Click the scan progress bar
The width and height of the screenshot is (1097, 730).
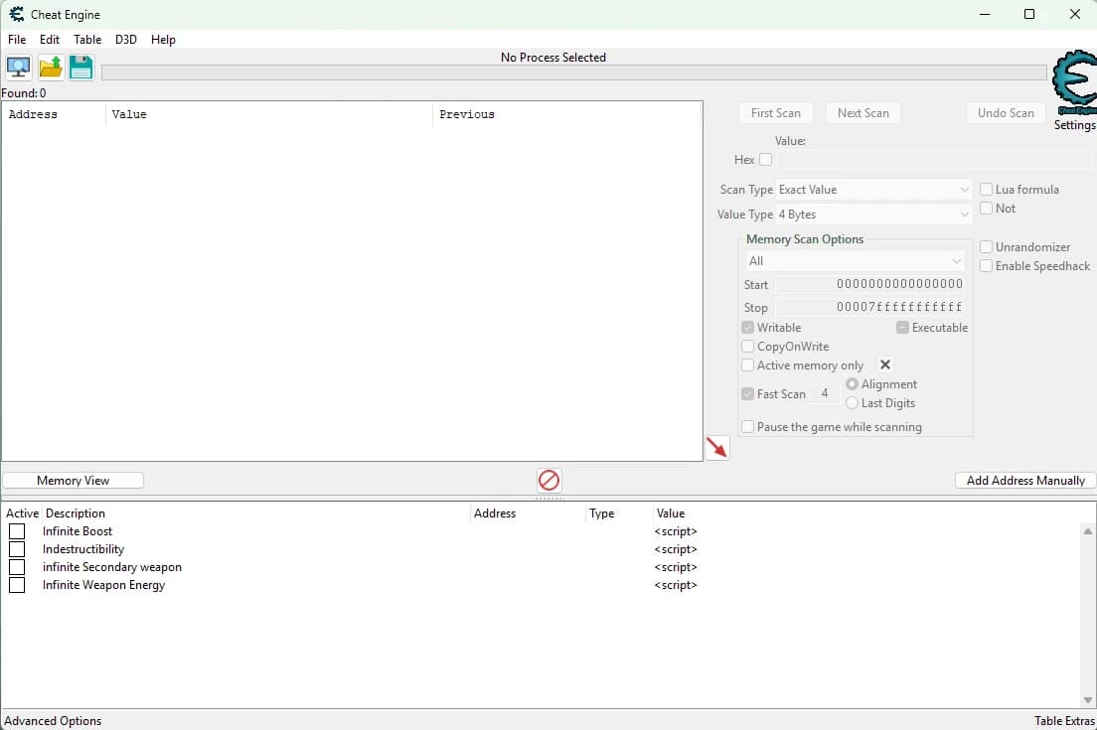tap(573, 73)
